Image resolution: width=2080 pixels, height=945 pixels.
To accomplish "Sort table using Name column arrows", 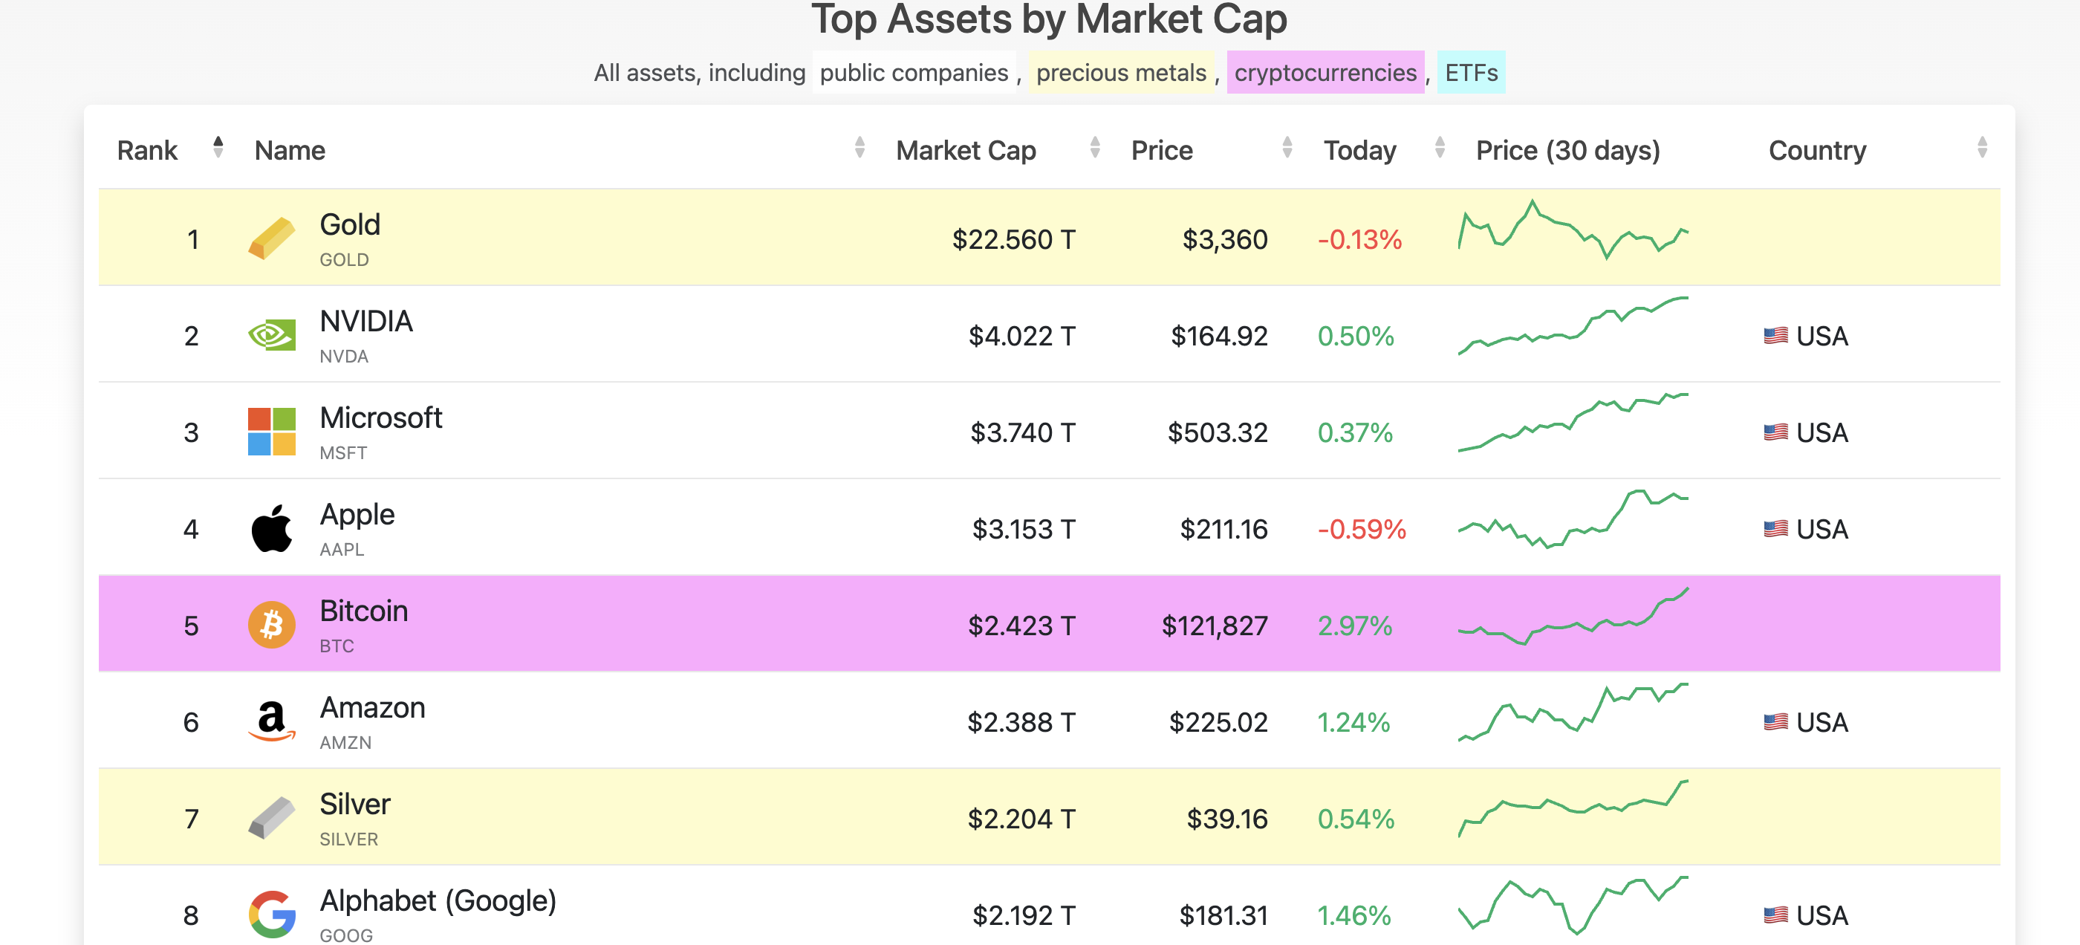I will coord(860,147).
